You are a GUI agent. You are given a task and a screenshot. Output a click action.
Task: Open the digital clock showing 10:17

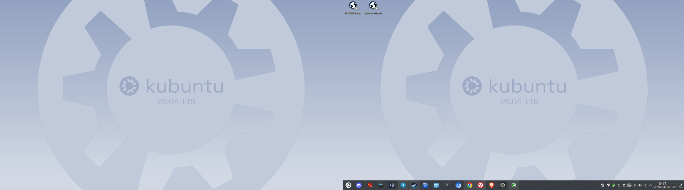click(x=662, y=185)
